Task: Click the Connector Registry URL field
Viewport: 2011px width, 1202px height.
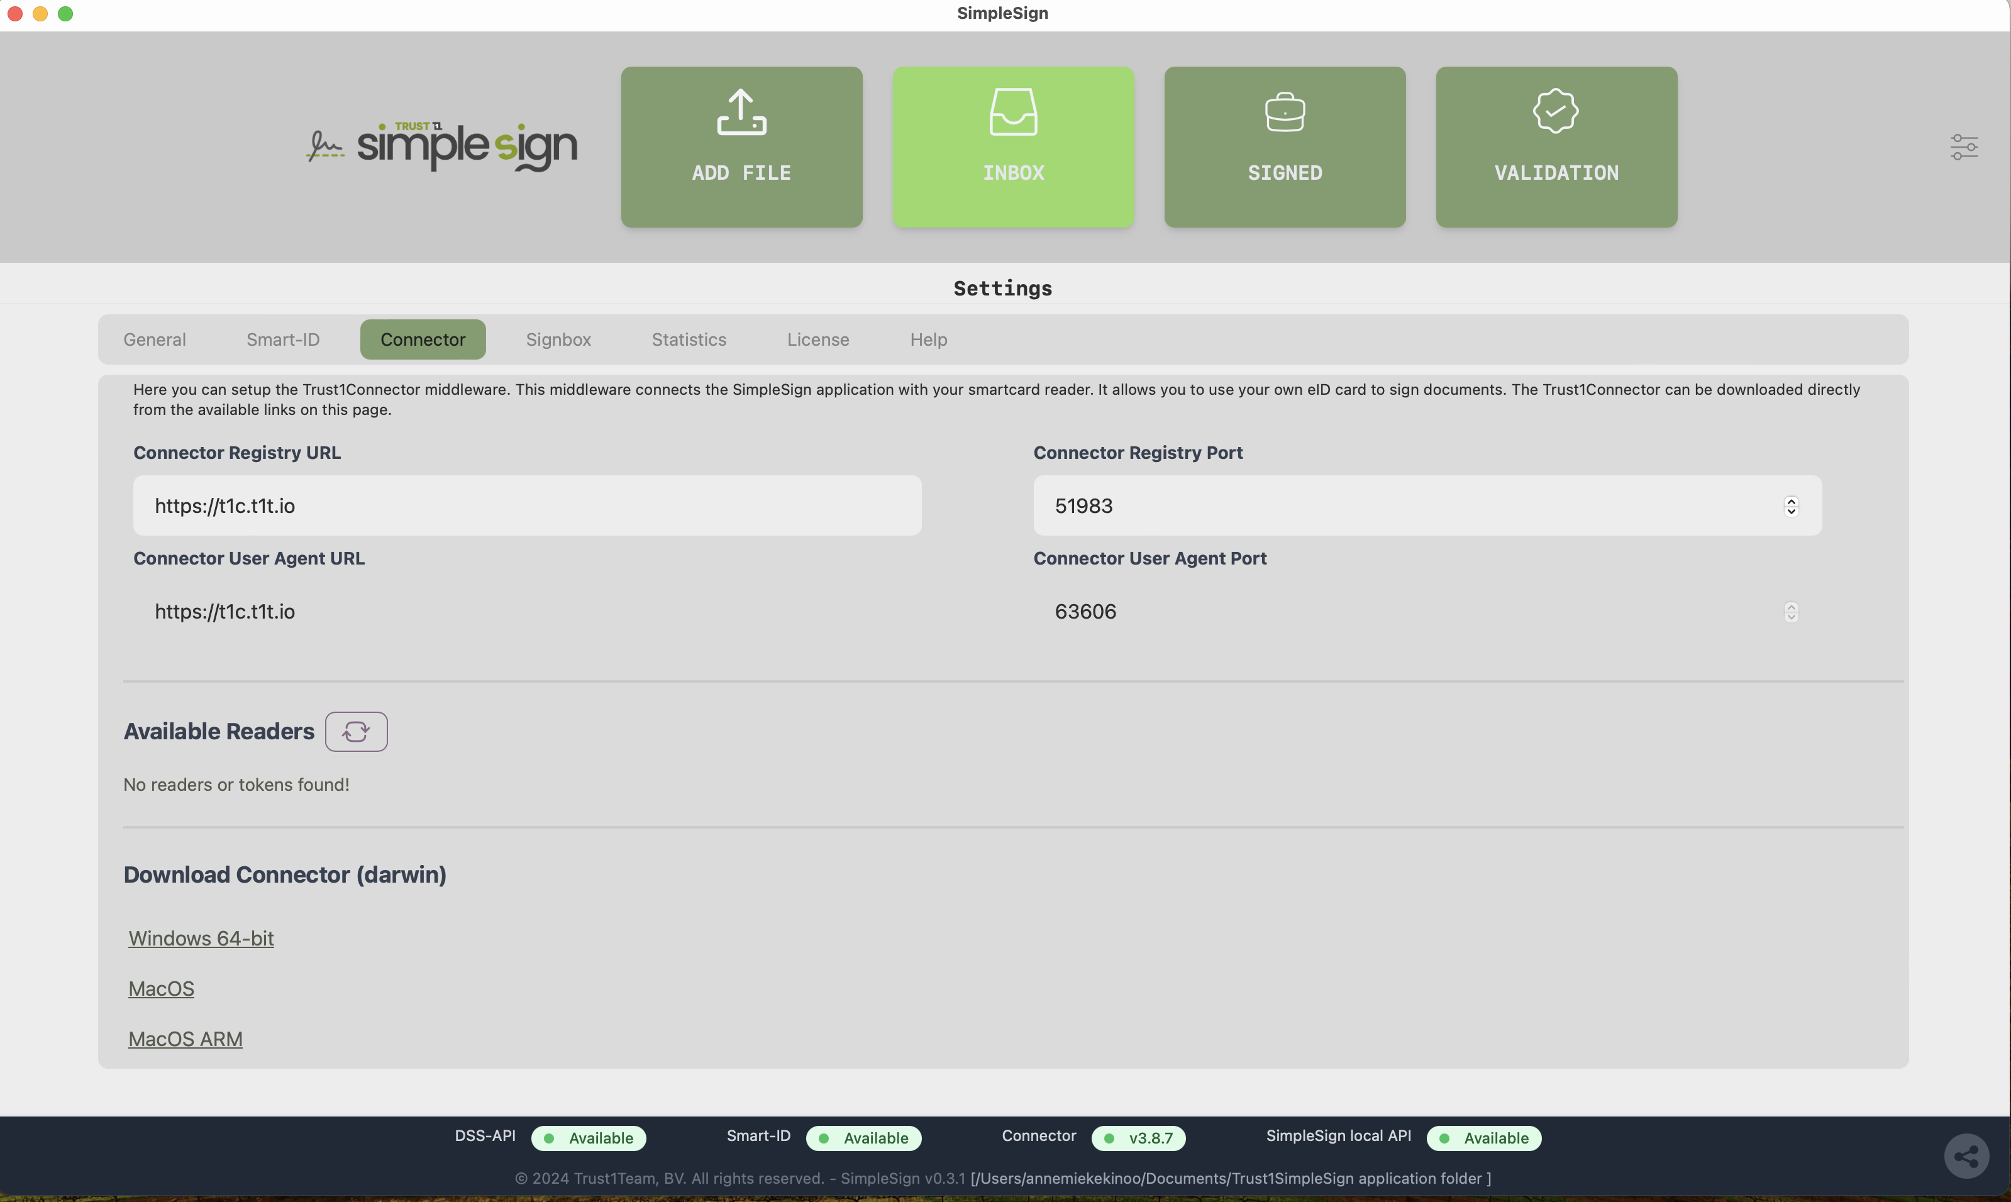Action: (x=527, y=505)
